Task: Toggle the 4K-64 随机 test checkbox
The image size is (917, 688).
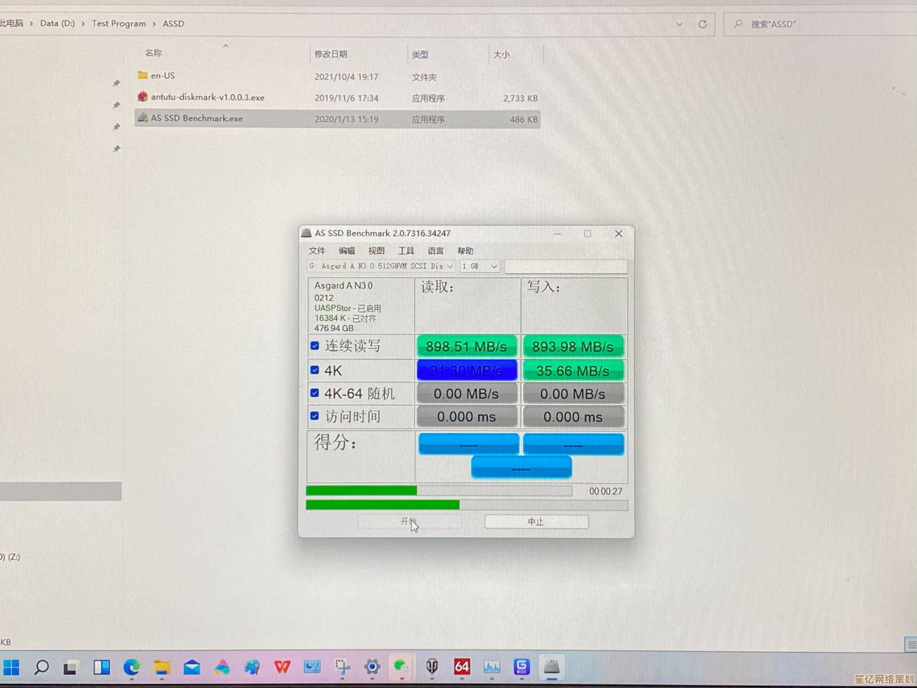Action: [315, 393]
